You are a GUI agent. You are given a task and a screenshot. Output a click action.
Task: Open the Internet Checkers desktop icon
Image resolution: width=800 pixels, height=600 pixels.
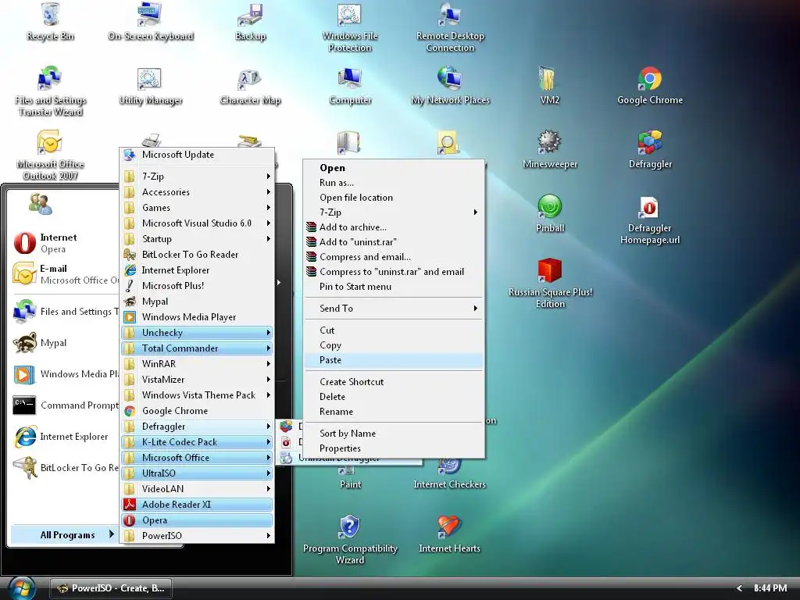coord(449,474)
